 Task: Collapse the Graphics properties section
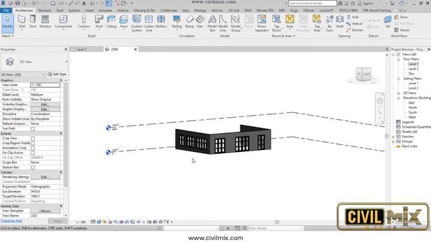click(x=61, y=80)
